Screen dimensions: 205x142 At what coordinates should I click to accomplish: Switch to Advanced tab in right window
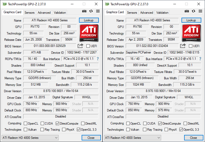(x=147, y=13)
